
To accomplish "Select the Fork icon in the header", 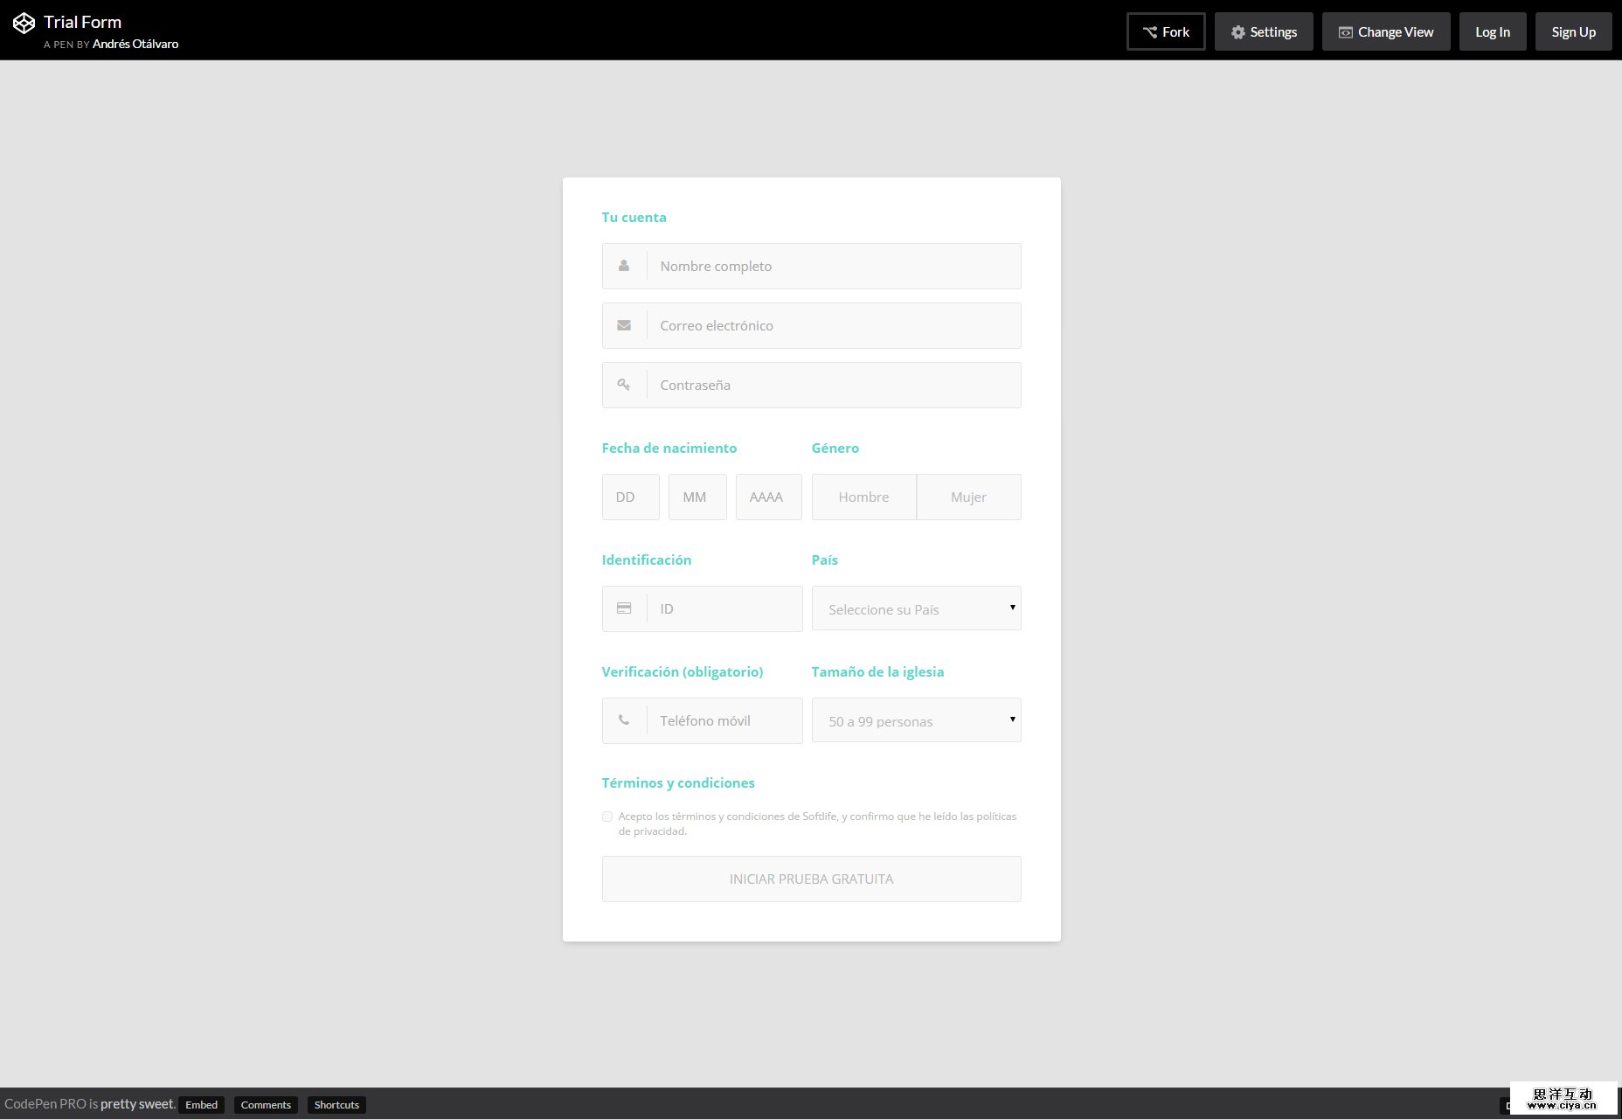I will (1149, 31).
